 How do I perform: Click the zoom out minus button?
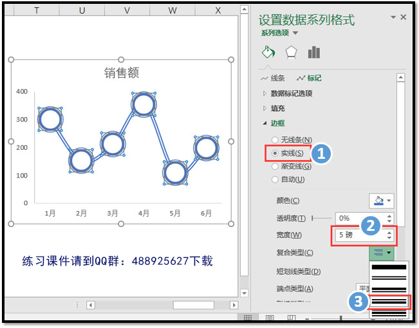click(307, 318)
